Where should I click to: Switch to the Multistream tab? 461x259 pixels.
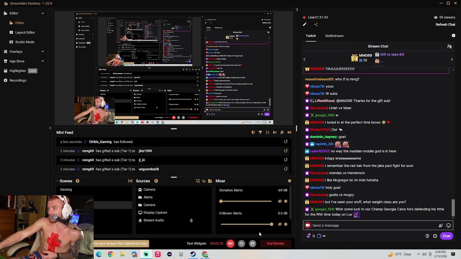(x=334, y=36)
